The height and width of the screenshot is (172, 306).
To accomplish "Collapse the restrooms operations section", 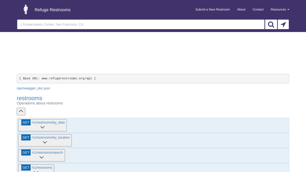I will (x=21, y=111).
